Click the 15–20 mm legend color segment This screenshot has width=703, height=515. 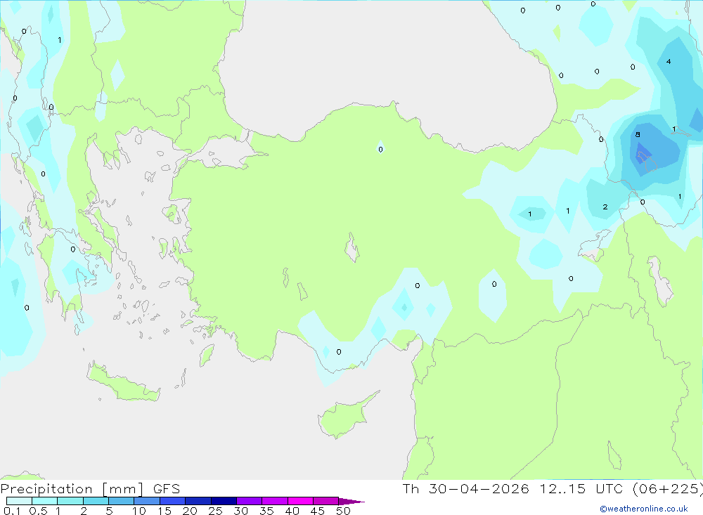tap(172, 501)
